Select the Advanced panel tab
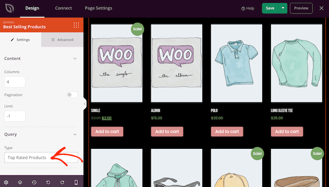This screenshot has width=329, height=187. [x=62, y=40]
